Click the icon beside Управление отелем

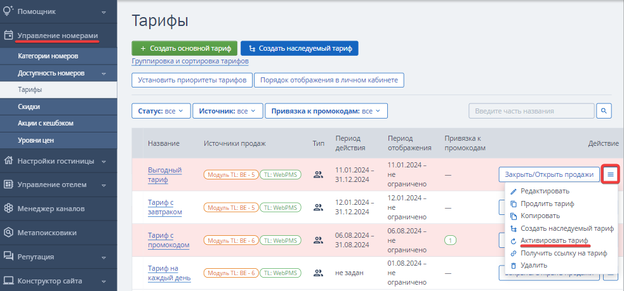(8, 184)
